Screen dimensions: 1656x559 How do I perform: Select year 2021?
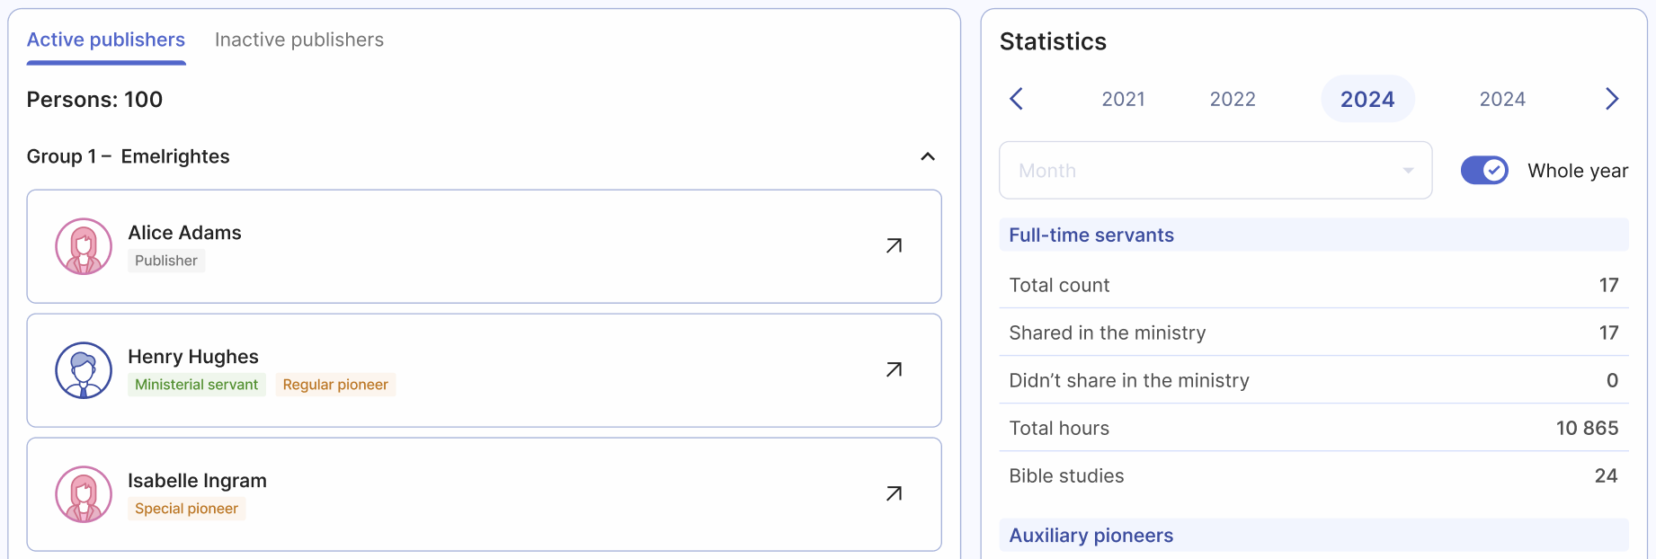(x=1124, y=99)
